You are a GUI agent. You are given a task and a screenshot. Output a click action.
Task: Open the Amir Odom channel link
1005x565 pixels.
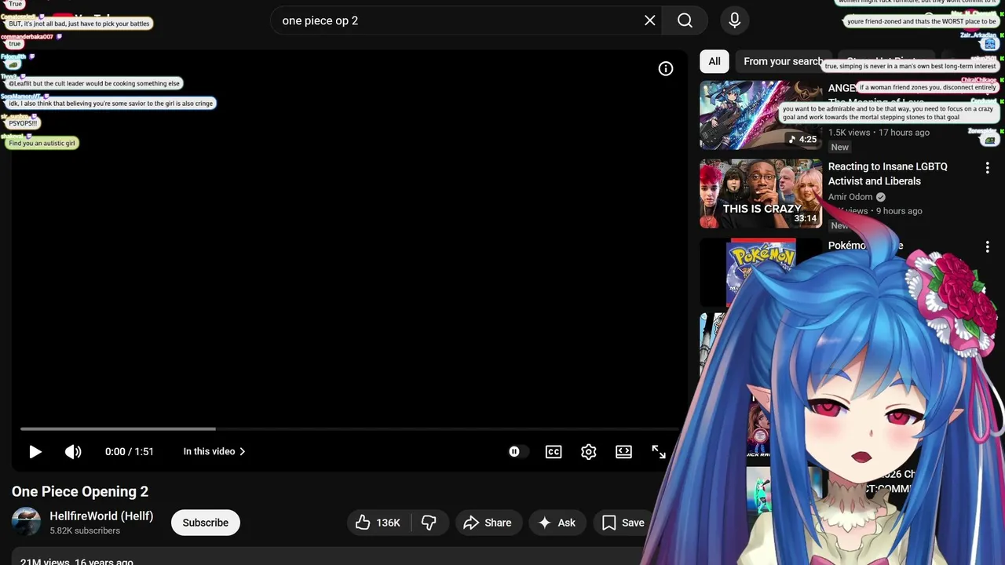click(850, 197)
